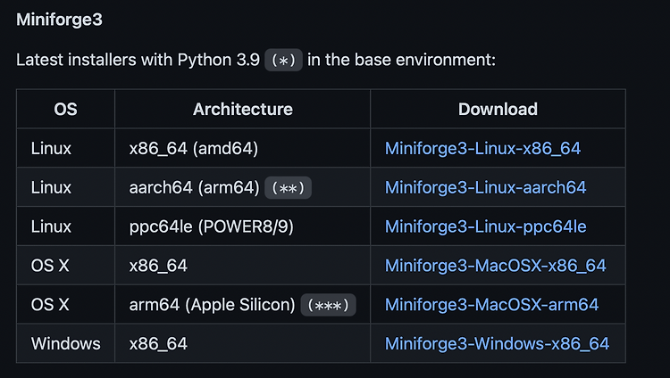Click the (*) footnote badge after Python 3.9
Screen dimensions: 670x378
pos(284,60)
